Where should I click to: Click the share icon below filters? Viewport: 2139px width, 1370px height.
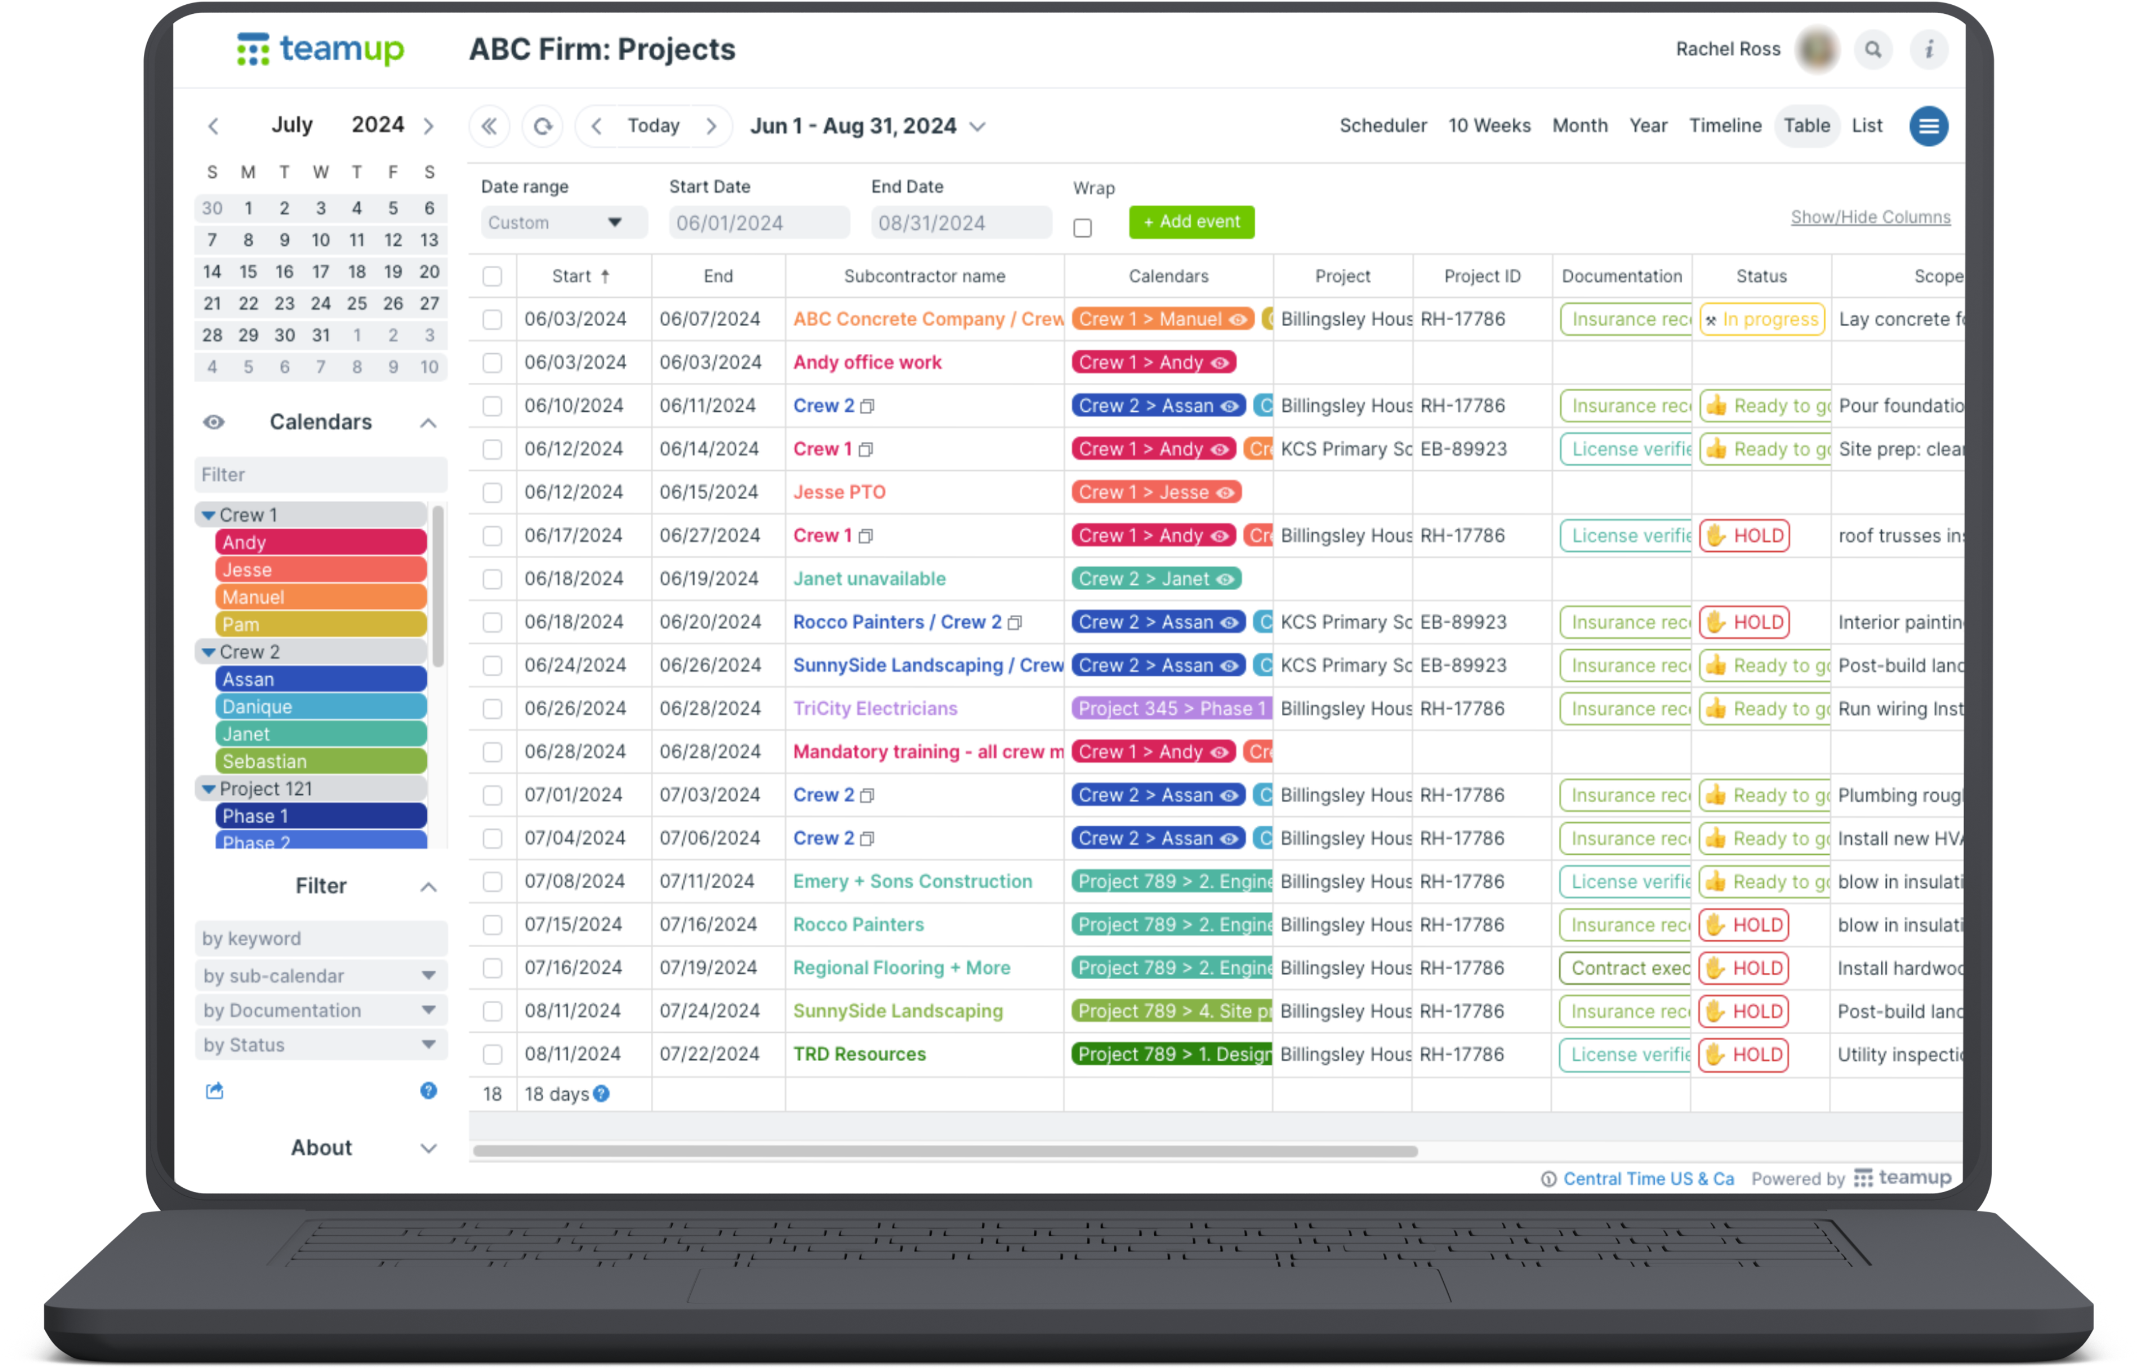point(214,1090)
